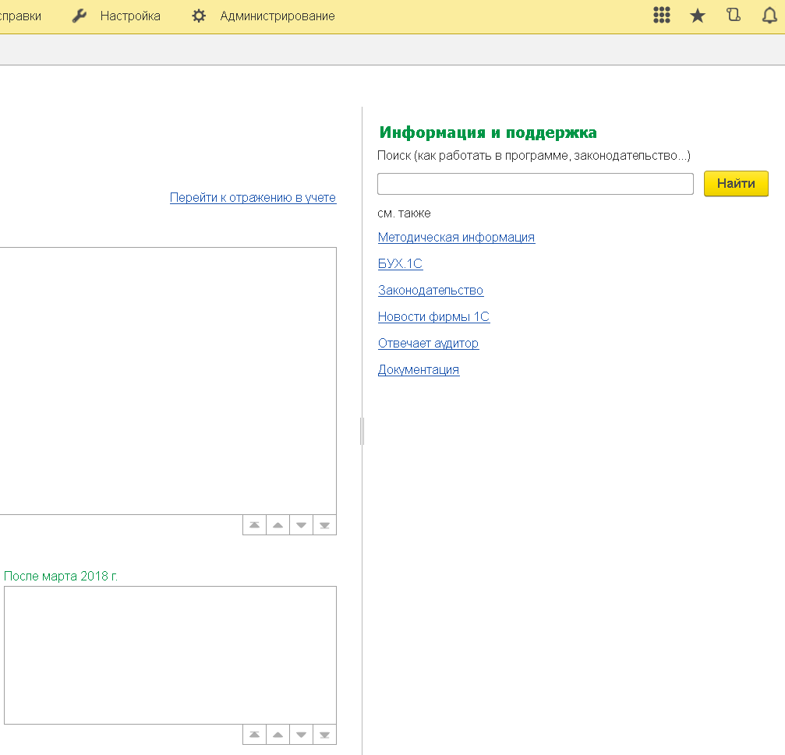Click the Настройка wrench icon
The width and height of the screenshot is (785, 755).
coord(79,16)
